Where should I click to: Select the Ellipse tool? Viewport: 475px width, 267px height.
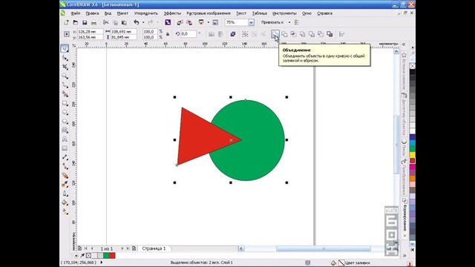click(x=65, y=112)
